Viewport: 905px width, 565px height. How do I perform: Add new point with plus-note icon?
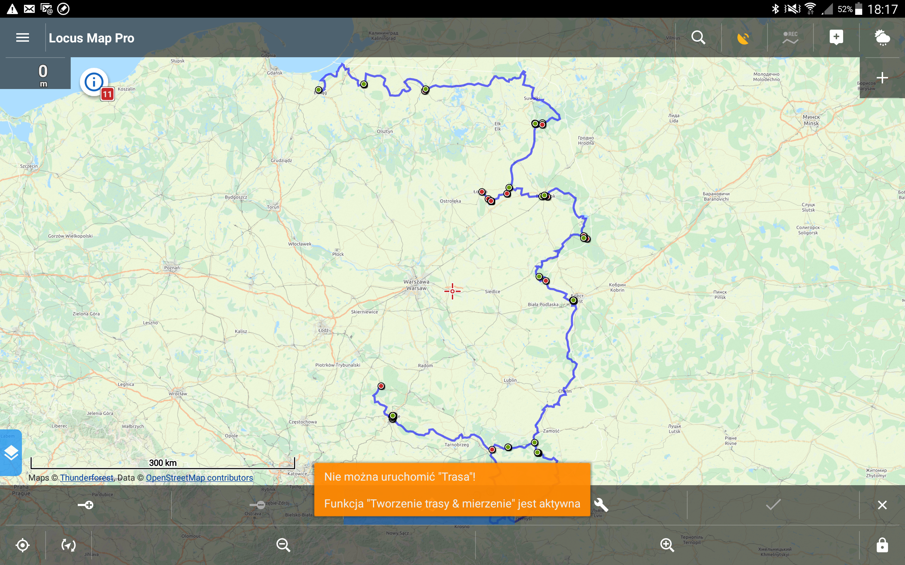[x=836, y=38]
